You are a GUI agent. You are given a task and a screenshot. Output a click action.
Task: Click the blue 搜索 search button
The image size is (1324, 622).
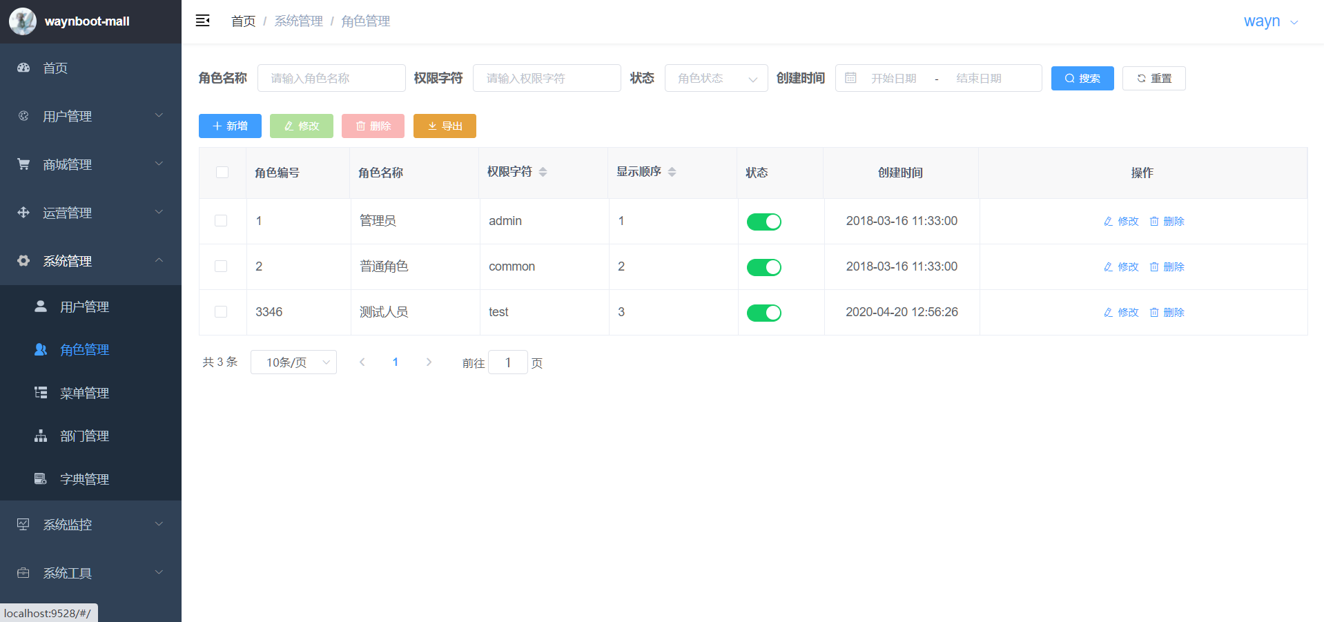(1082, 78)
